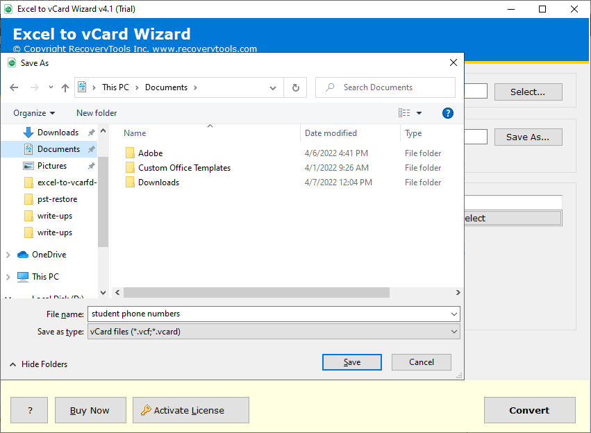Click the Custom Office Templates folder icon

coord(130,167)
